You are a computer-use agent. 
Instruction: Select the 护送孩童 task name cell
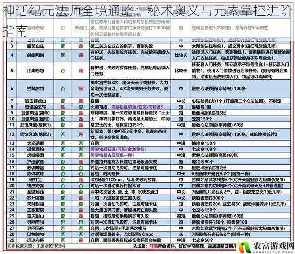pyautogui.click(x=36, y=162)
